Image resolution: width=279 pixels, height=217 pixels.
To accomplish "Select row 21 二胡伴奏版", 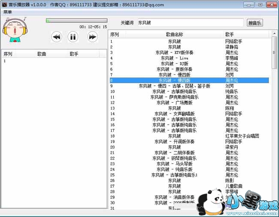I will pos(189,153).
